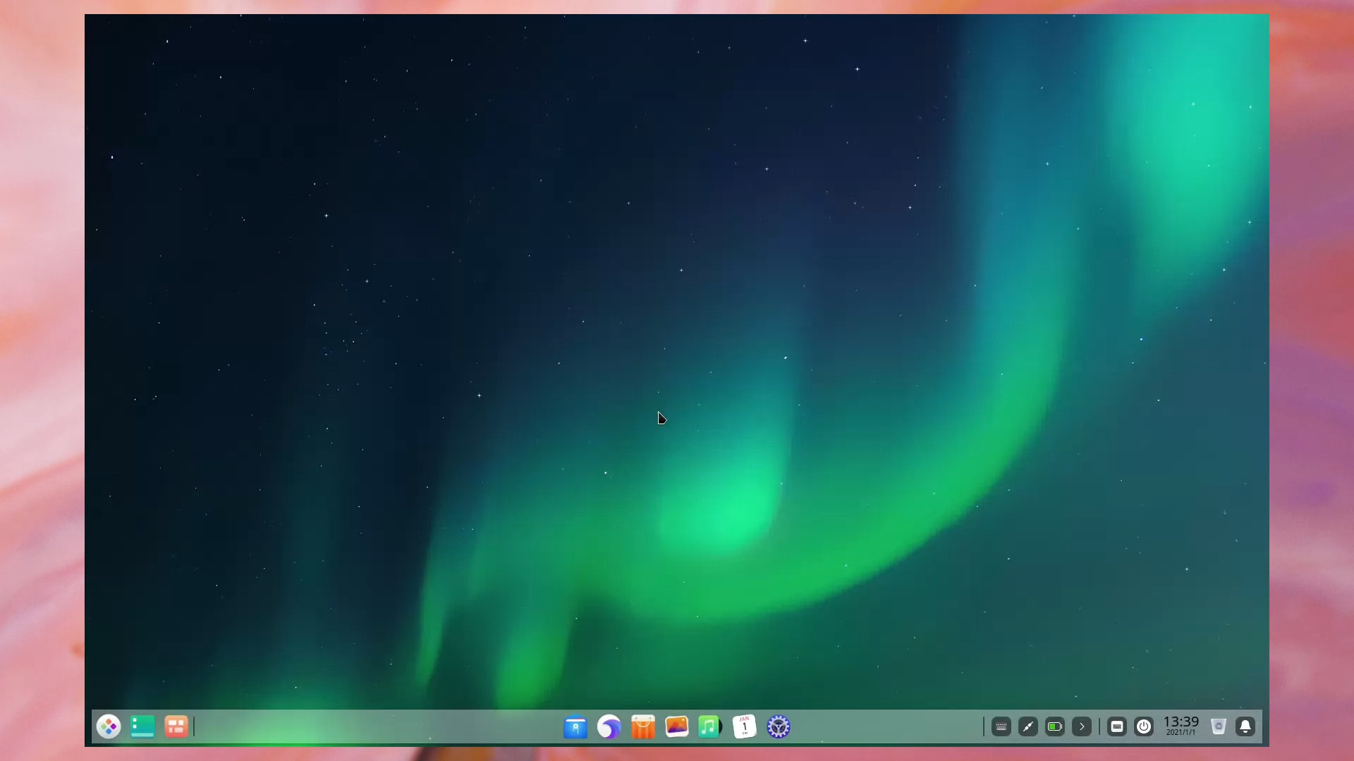Image resolution: width=1354 pixels, height=761 pixels.
Task: Open the multitasking view icon
Action: pos(176,726)
